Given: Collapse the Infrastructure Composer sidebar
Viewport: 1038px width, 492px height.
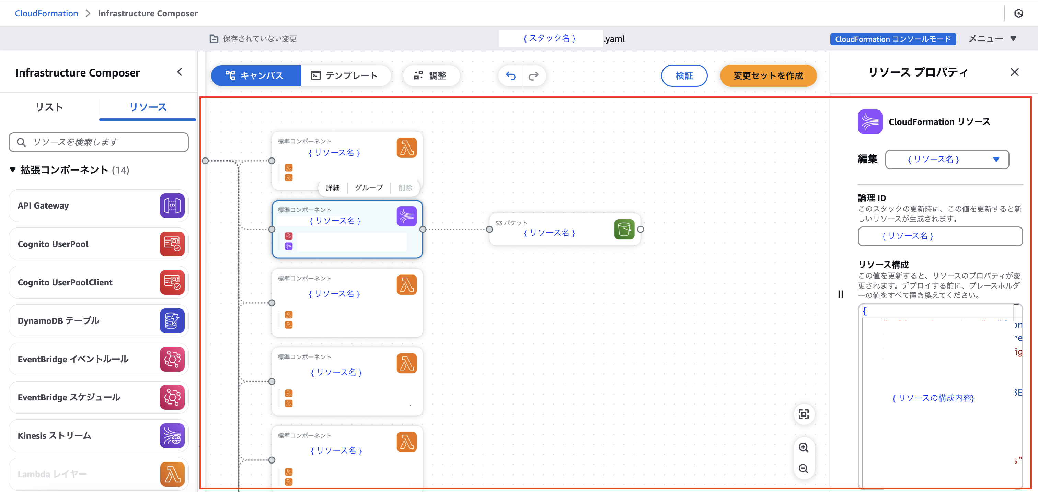Looking at the screenshot, I should point(180,72).
